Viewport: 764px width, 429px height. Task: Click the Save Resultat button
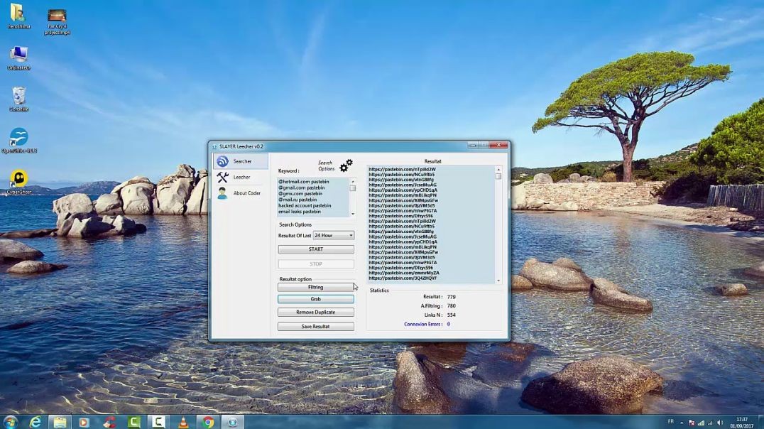[316, 326]
